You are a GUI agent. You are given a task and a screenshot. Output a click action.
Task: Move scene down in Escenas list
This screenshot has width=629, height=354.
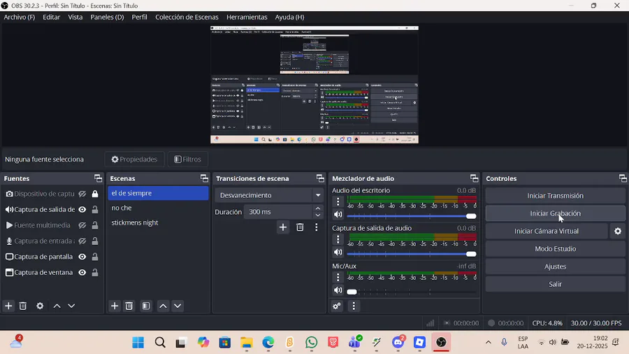[178, 306]
